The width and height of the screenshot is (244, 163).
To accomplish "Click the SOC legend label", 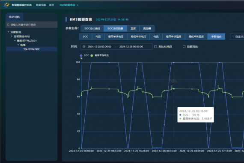I will point(86,55).
